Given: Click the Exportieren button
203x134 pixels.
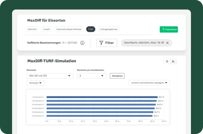Looking at the screenshot, I should pyautogui.click(x=169, y=29).
